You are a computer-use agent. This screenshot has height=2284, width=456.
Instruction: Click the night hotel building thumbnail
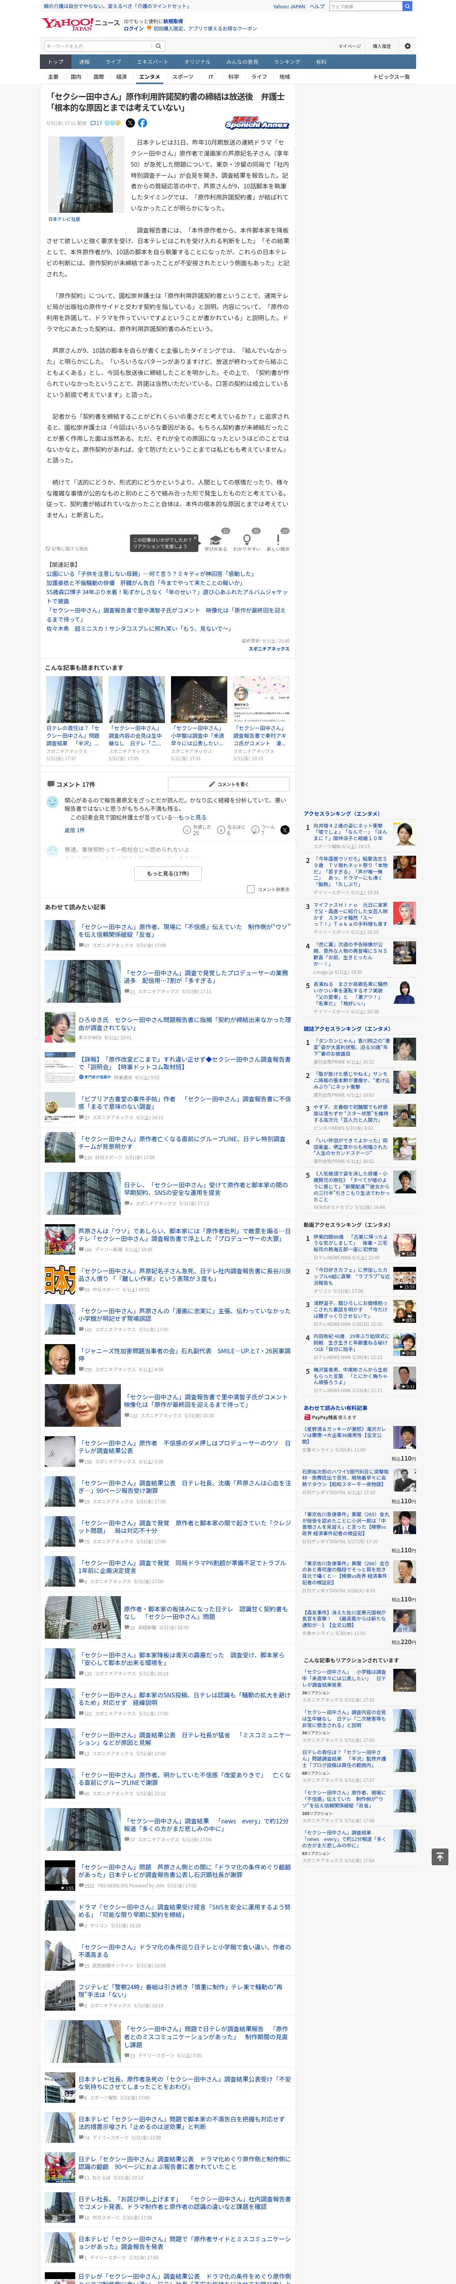(199, 700)
